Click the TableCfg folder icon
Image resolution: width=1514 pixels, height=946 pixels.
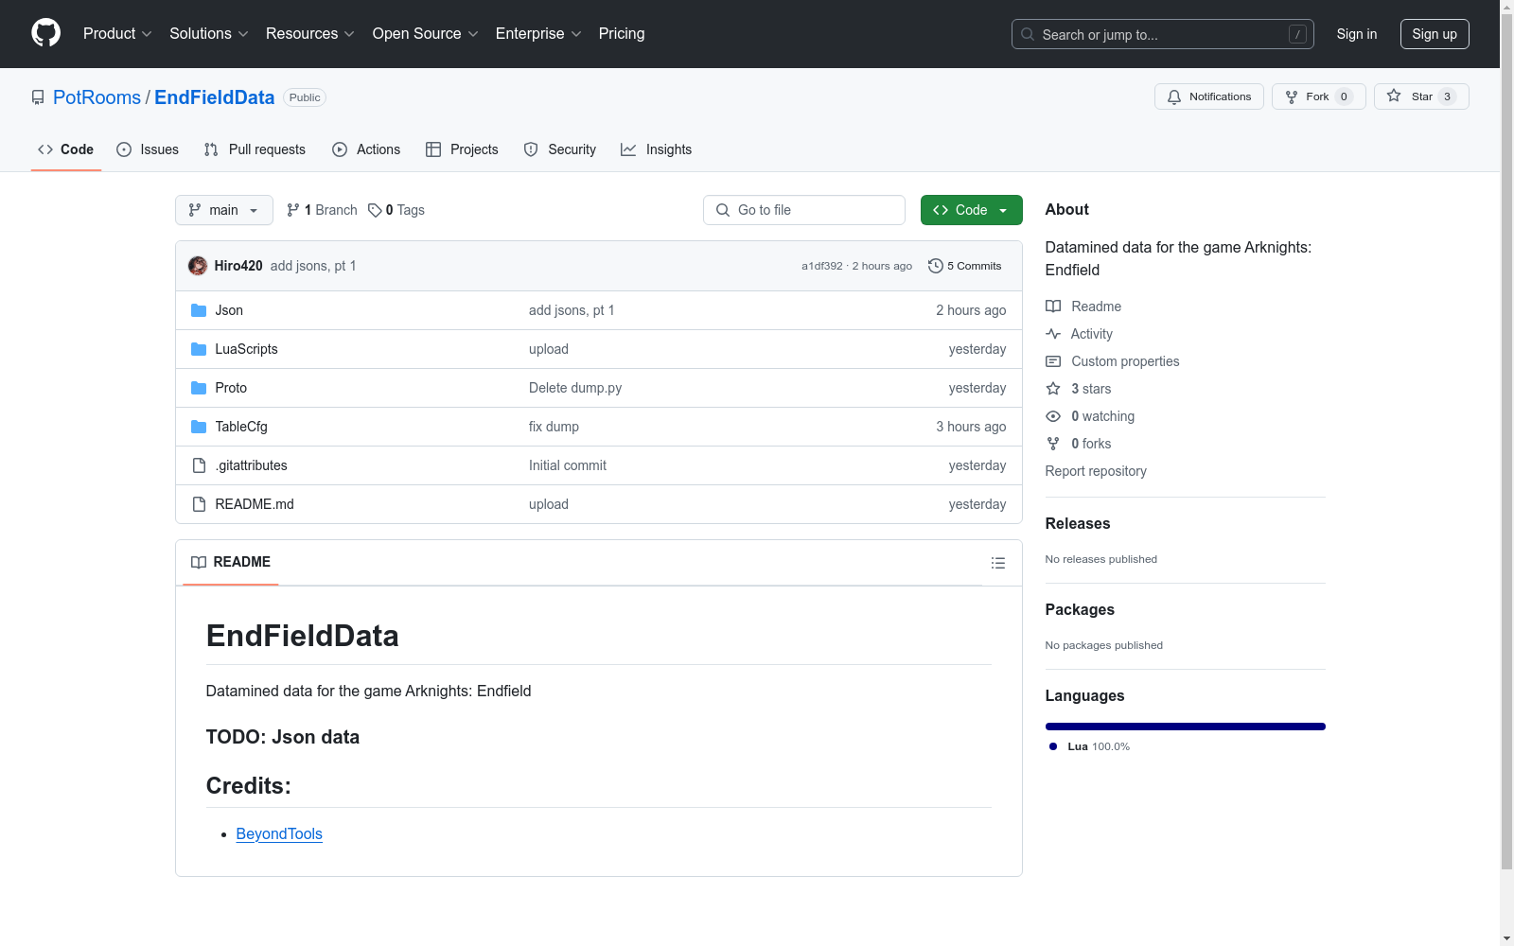(x=199, y=427)
